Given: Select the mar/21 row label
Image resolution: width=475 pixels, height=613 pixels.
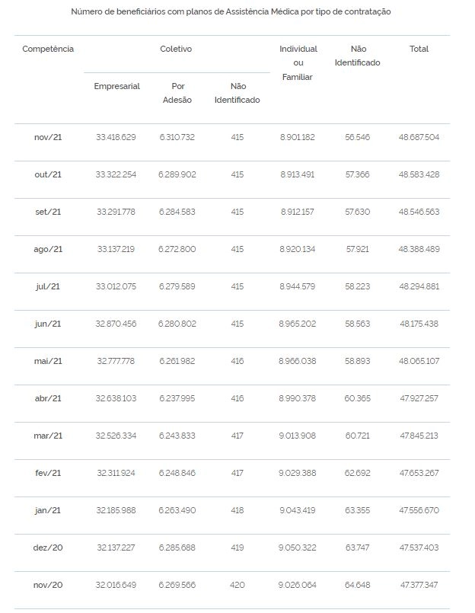Looking at the screenshot, I should [x=48, y=436].
